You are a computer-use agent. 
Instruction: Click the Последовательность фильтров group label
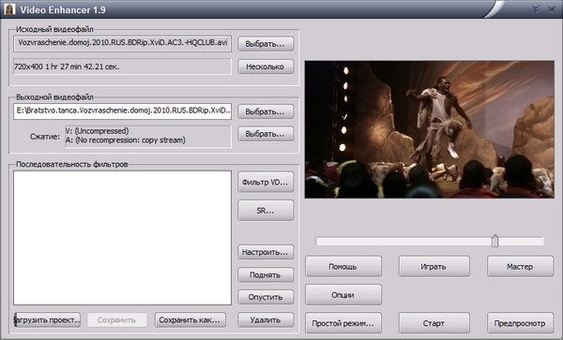[x=72, y=165]
